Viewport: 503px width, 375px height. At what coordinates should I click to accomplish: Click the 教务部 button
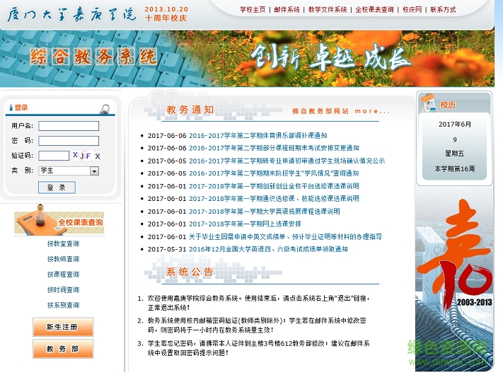pyautogui.click(x=63, y=349)
